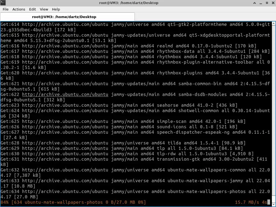Open underlined archive.ubuntu.com link on Get:622 line
Screen dimensions: 276x207
point(65,95)
